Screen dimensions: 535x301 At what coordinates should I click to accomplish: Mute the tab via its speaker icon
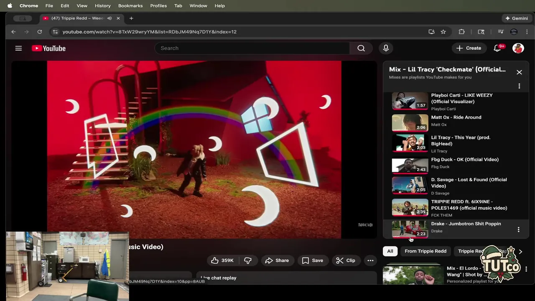tap(110, 18)
